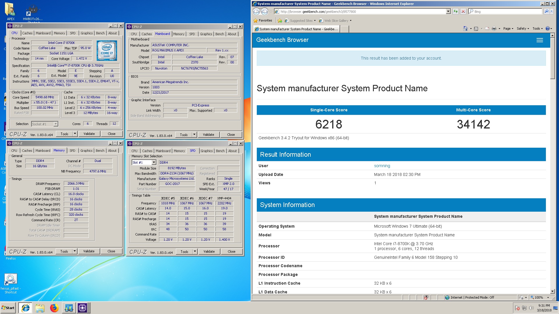The width and height of the screenshot is (559, 314).
Task: Switch to Bench tab in Mainboard CPU-Z window
Action: point(220,34)
